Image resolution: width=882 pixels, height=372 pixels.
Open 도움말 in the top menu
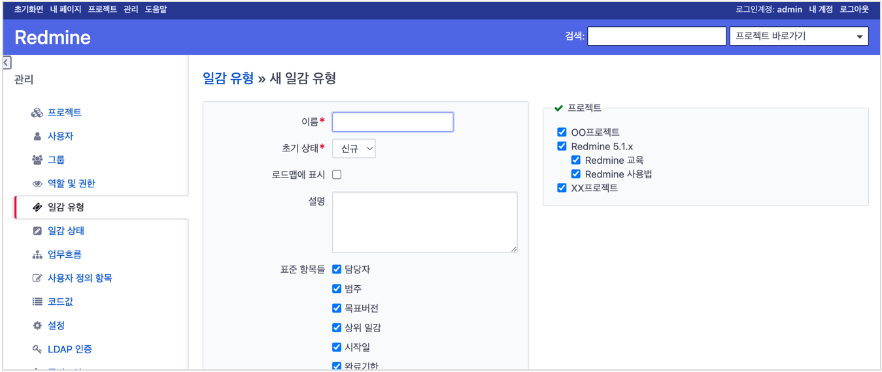point(156,10)
